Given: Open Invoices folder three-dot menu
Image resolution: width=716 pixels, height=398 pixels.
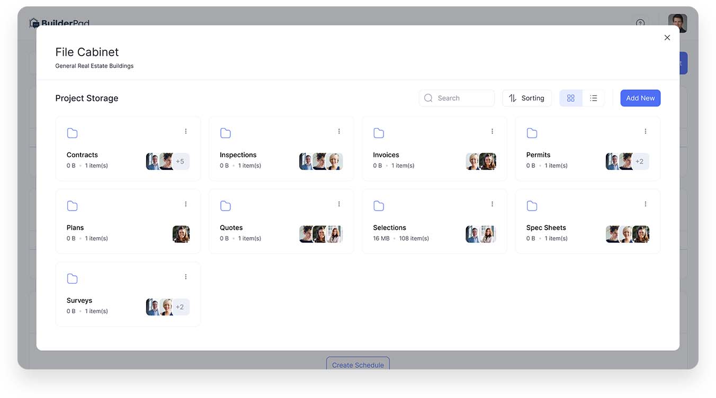Looking at the screenshot, I should coord(492,131).
